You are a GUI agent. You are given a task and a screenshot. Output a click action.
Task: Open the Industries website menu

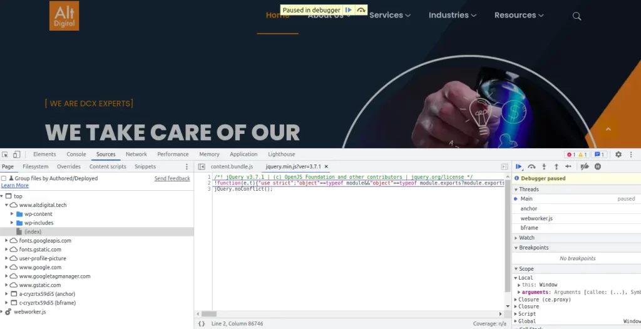pos(453,15)
